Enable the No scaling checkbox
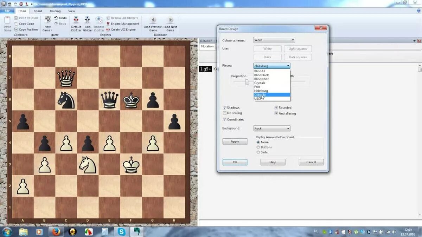The height and width of the screenshot is (237, 422). point(224,113)
